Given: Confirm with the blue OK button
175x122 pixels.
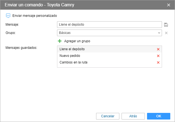Looking at the screenshot, I should [x=158, y=116].
